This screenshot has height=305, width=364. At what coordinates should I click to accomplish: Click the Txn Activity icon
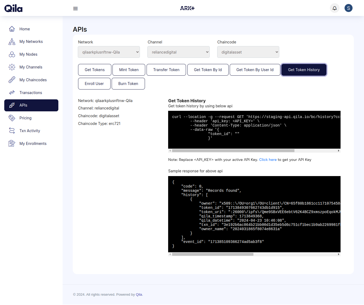tap(12, 131)
